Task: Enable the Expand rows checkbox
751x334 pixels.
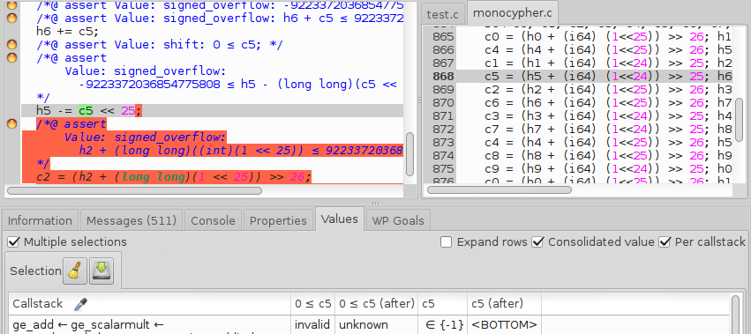Action: [x=446, y=242]
